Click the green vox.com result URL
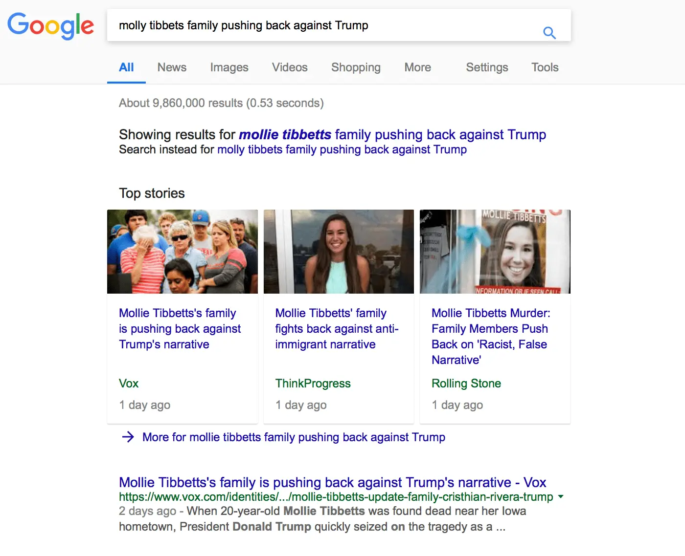685x556 pixels. tap(336, 497)
